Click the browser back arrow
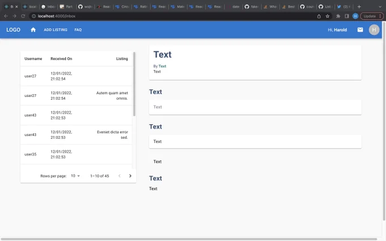Screen dimensions: 386x241 [6, 16]
